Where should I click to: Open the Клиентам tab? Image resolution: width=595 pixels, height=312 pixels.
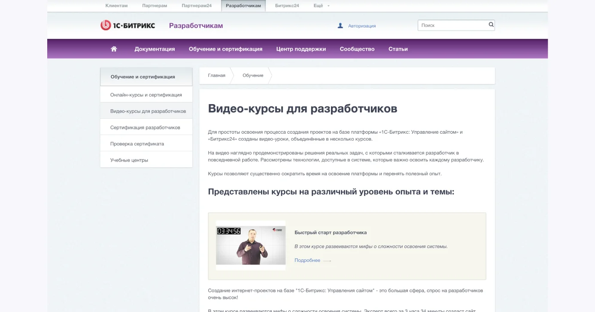116,6
